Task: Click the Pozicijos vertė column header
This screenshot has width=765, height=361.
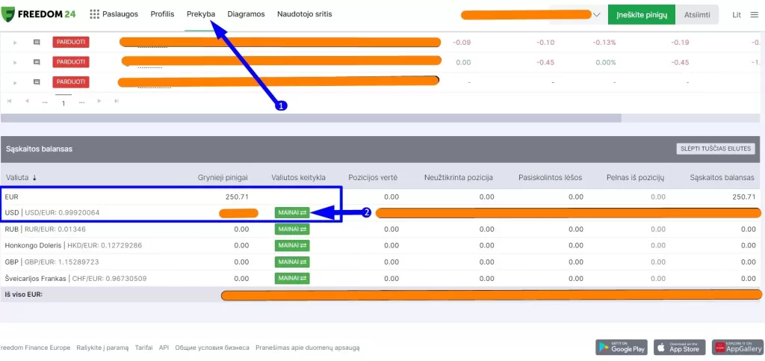Action: [x=374, y=178]
